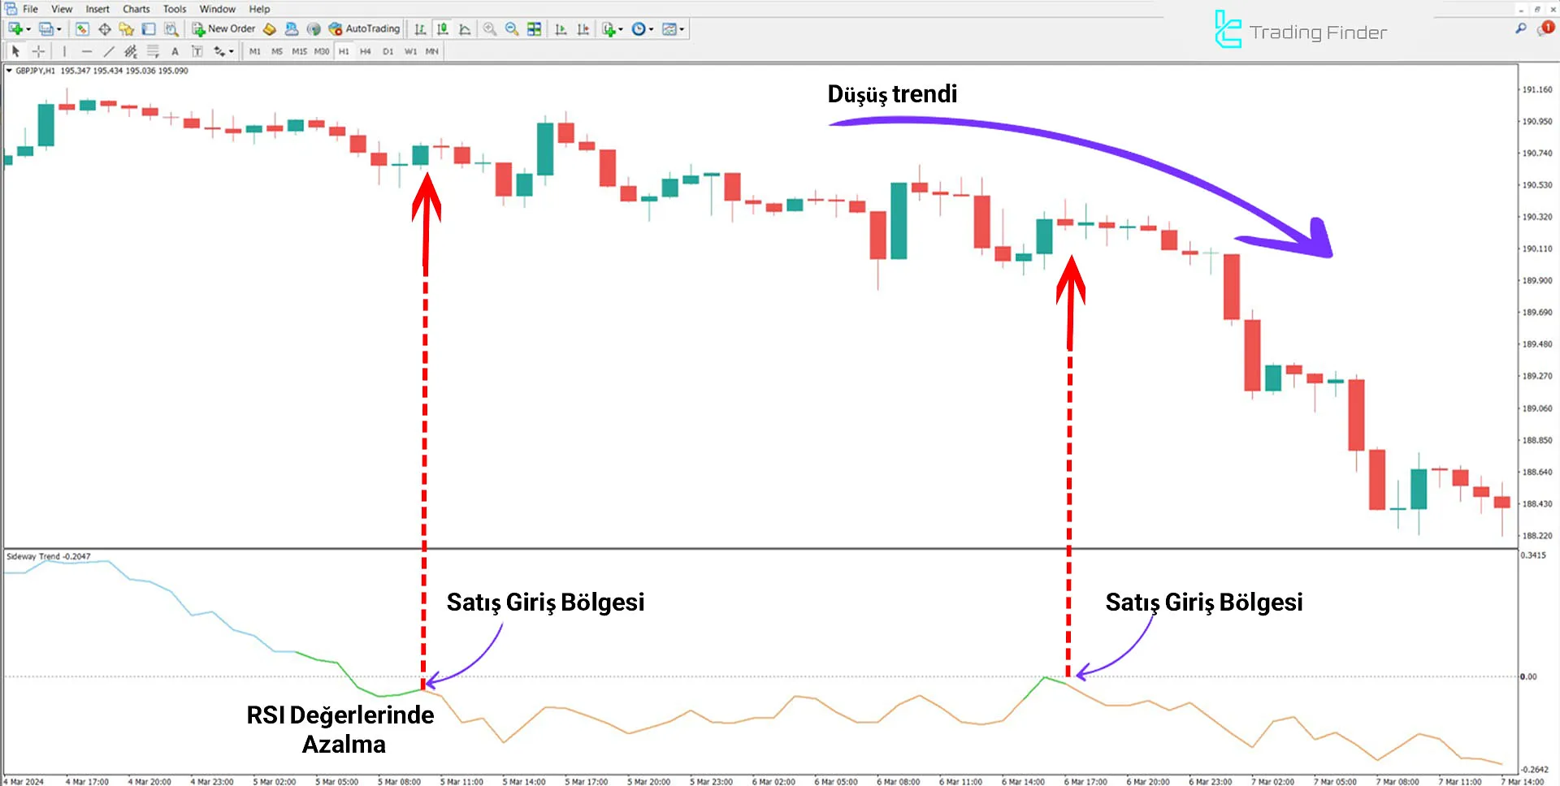Screen dimensions: 1560x786
Task: Open the Indicators dropdown
Action: [609, 29]
